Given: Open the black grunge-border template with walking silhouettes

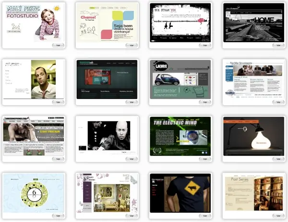Looking at the screenshot, I should tap(180, 23).
